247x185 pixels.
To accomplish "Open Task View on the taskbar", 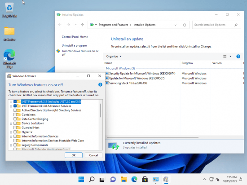I will pyautogui.click(x=102, y=179).
